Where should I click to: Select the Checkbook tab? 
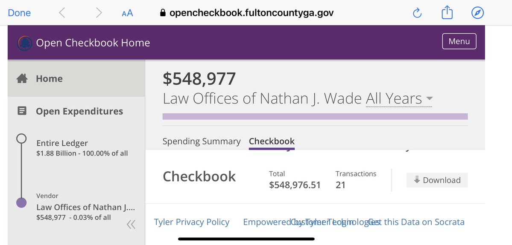pos(272,141)
